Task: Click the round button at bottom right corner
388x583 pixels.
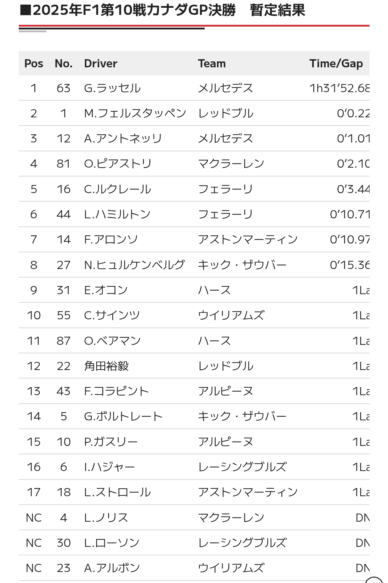Action: (x=375, y=580)
